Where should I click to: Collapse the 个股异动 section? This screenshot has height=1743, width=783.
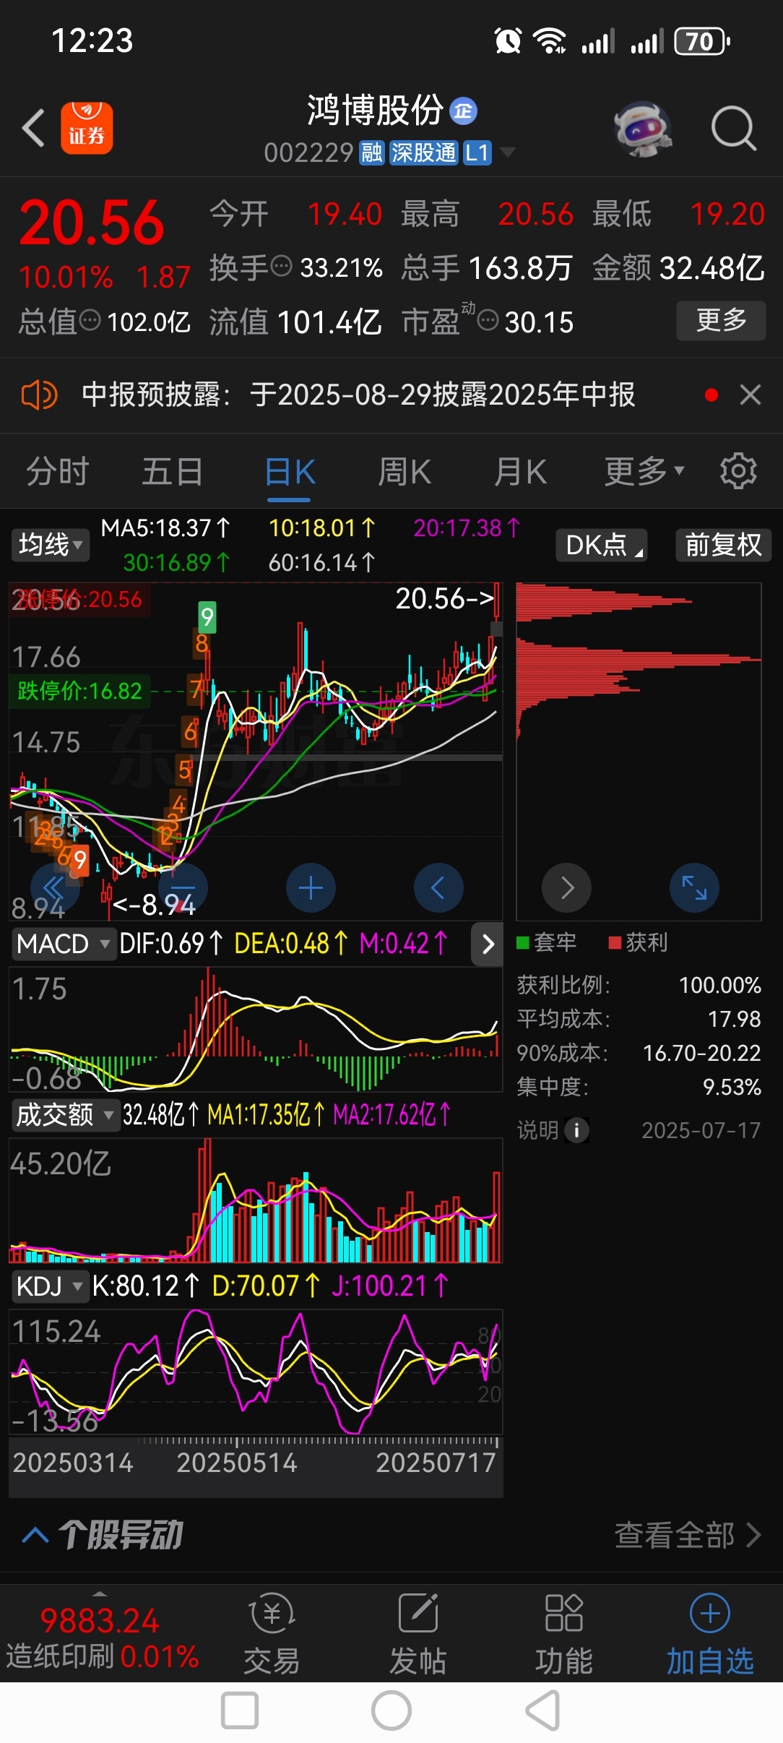(x=35, y=1535)
